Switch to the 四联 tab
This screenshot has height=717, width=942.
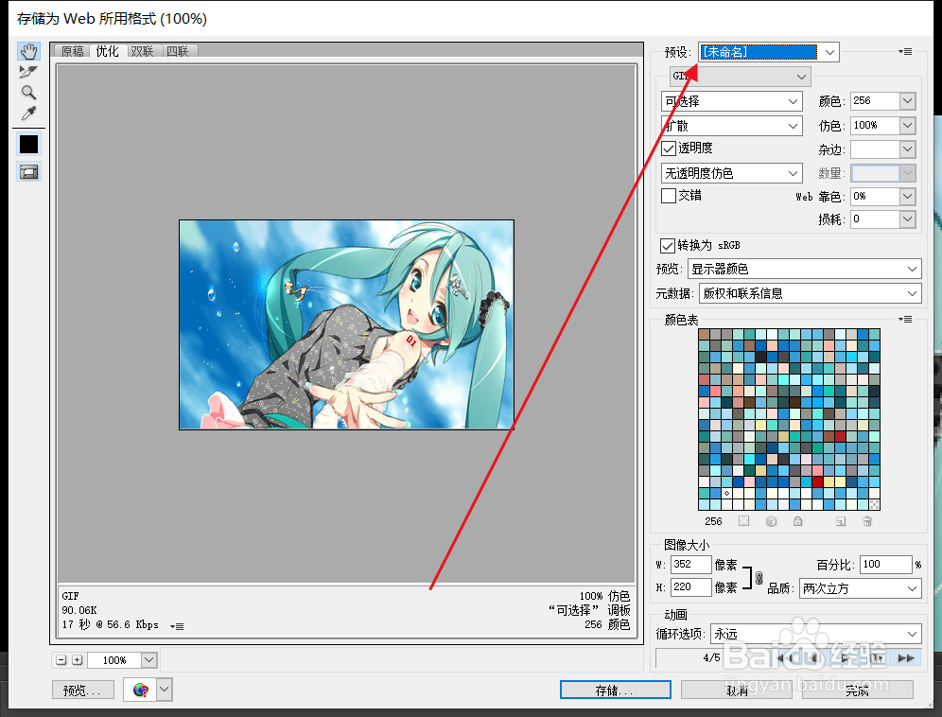178,51
